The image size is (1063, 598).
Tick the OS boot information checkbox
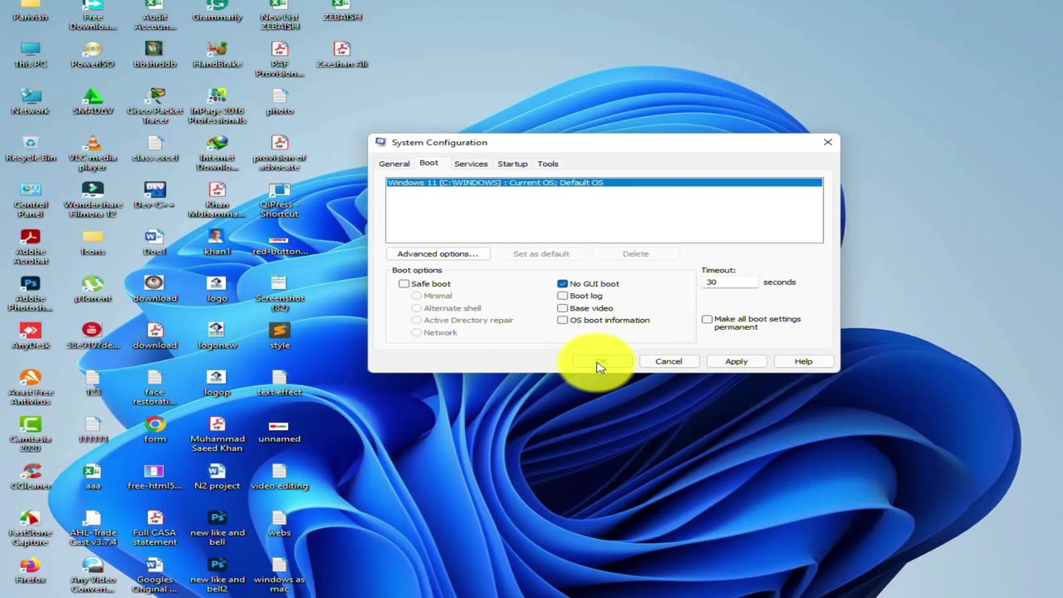tap(563, 320)
